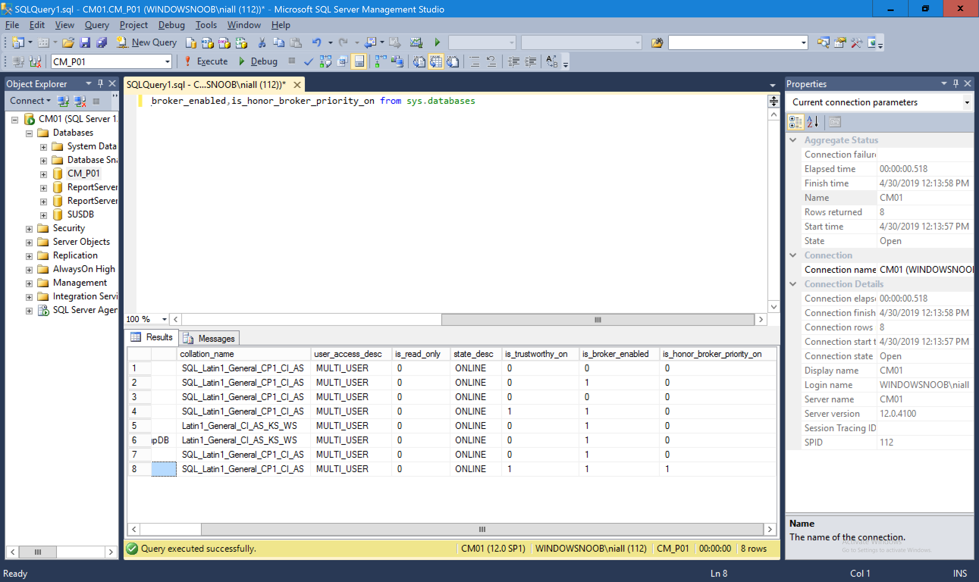The height and width of the screenshot is (582, 979).
Task: Click the Analysis Services MDX Query icon
Action: coord(207,42)
